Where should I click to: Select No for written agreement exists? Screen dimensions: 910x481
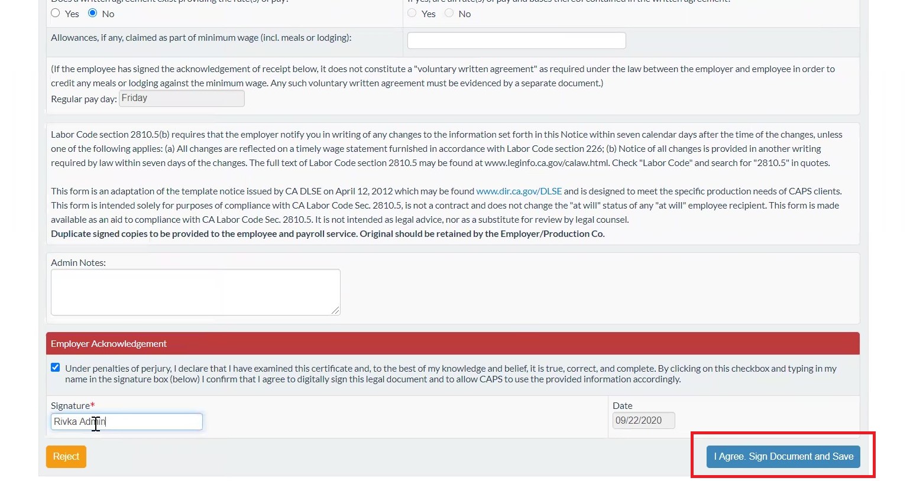coord(93,13)
